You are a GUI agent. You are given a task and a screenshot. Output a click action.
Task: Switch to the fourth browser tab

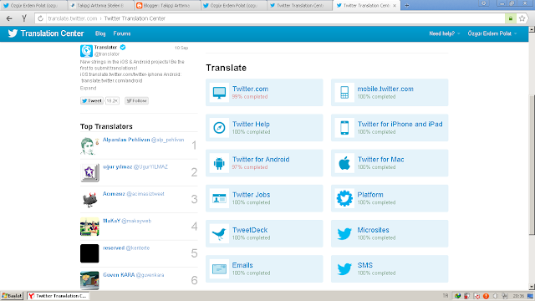[x=234, y=6]
